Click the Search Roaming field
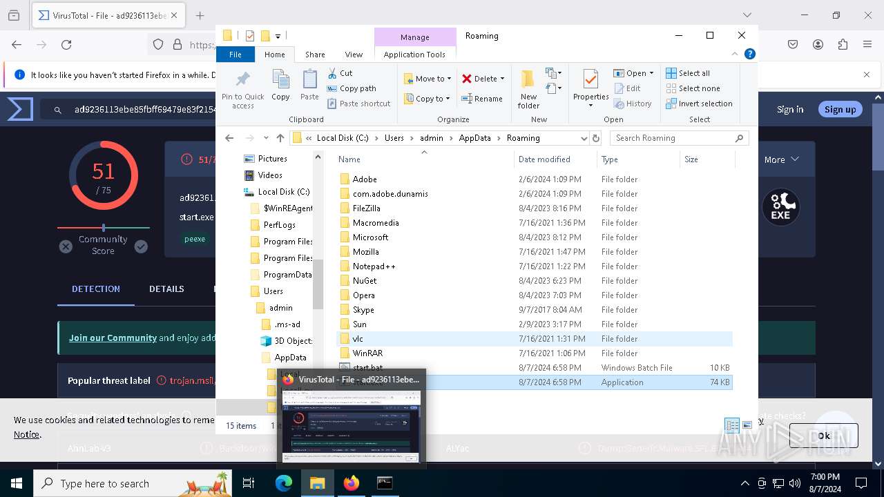The image size is (884, 497). pos(680,138)
